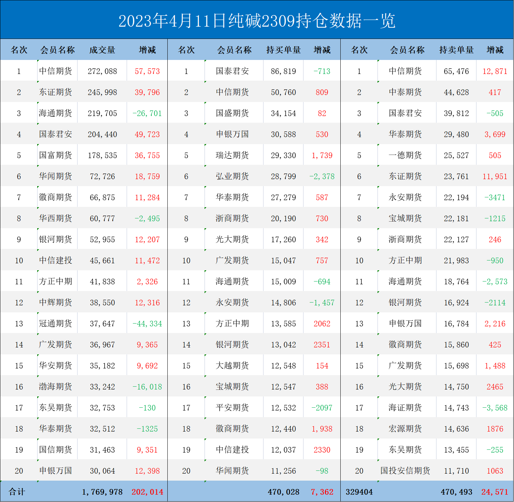
Task: Click the 持买单量 column header
Action: point(283,50)
